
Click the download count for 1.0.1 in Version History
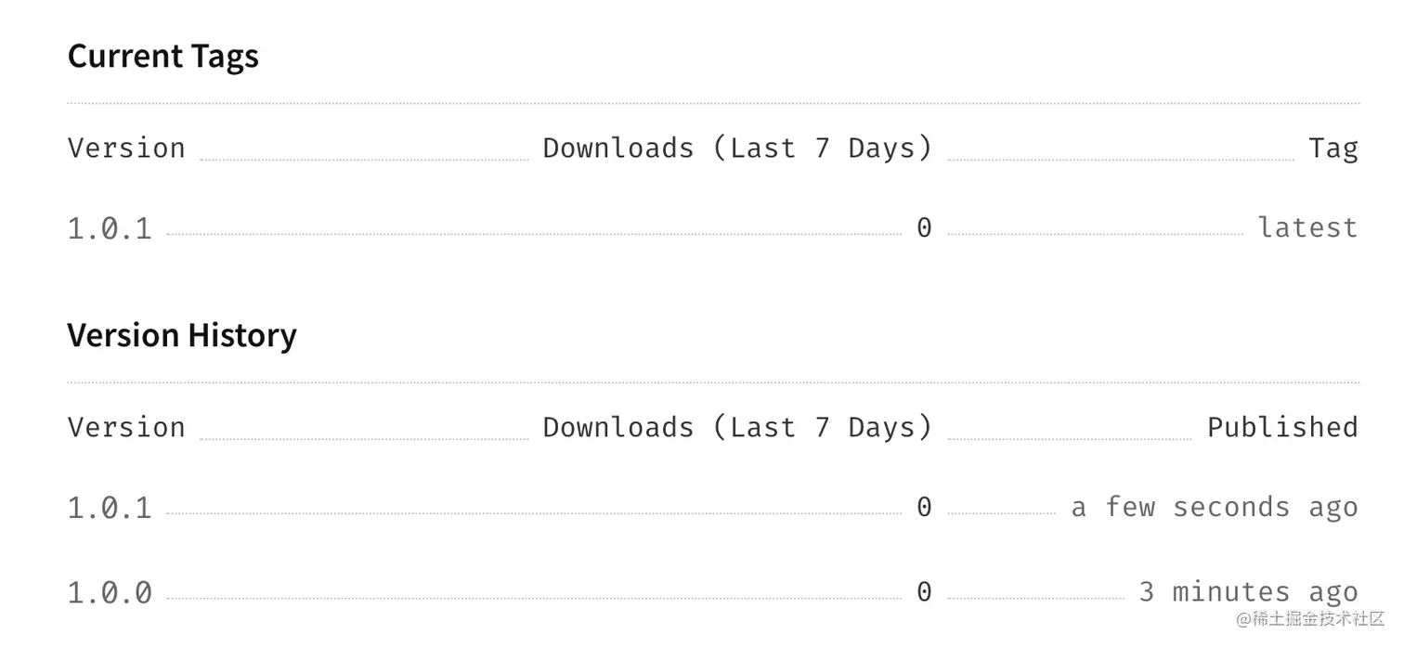click(924, 508)
